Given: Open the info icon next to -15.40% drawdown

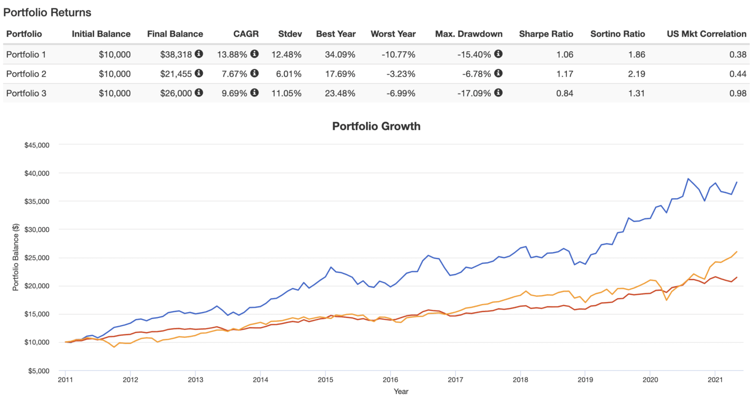Looking at the screenshot, I should 499,54.
